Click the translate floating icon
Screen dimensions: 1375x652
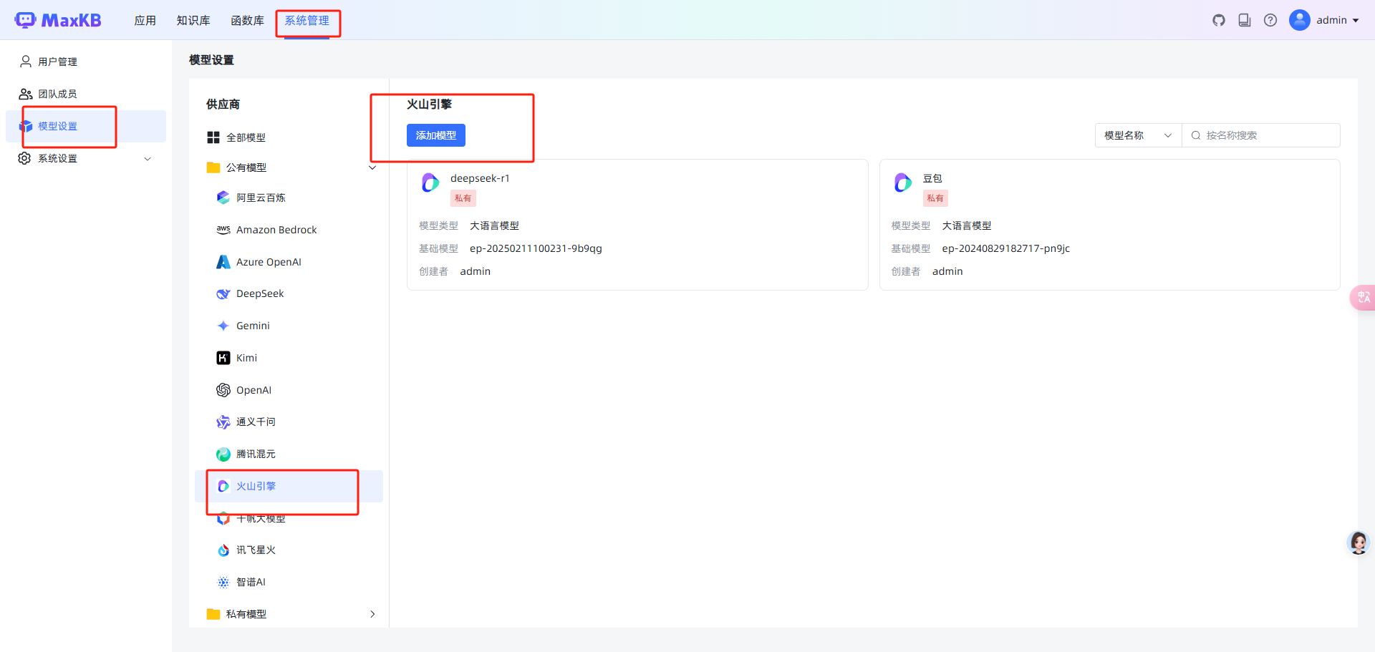1363,297
